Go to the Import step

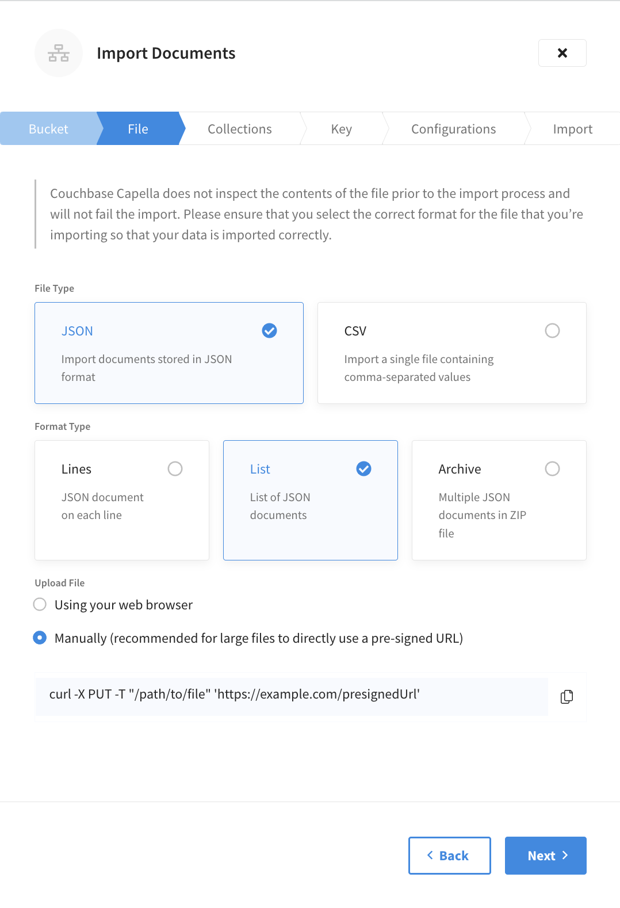[573, 128]
